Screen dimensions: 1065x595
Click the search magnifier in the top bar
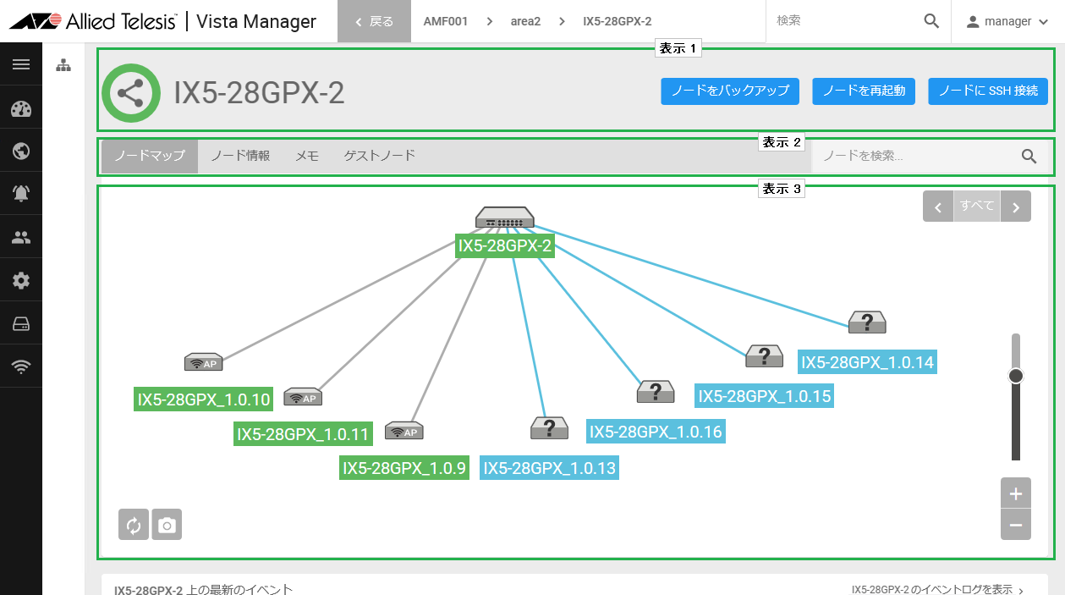931,21
